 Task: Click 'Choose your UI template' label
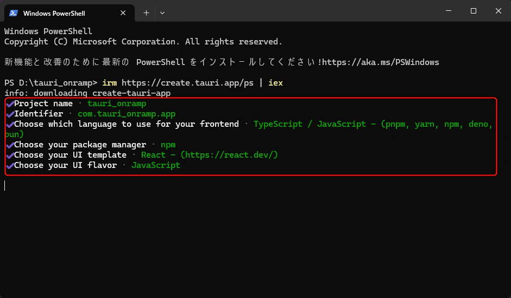click(x=70, y=155)
